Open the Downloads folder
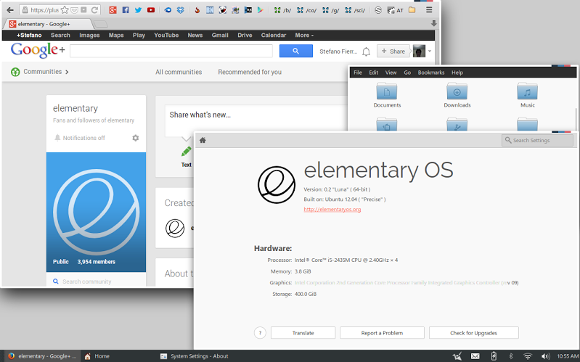The height and width of the screenshot is (362, 580). [x=457, y=95]
